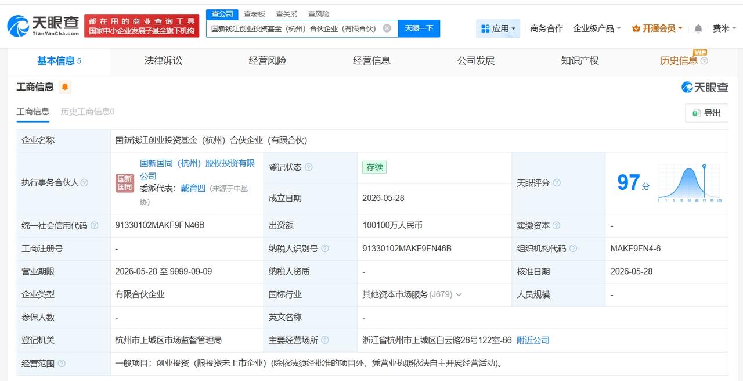Expand the 企业级产品 menu
The height and width of the screenshot is (381, 743).
597,28
